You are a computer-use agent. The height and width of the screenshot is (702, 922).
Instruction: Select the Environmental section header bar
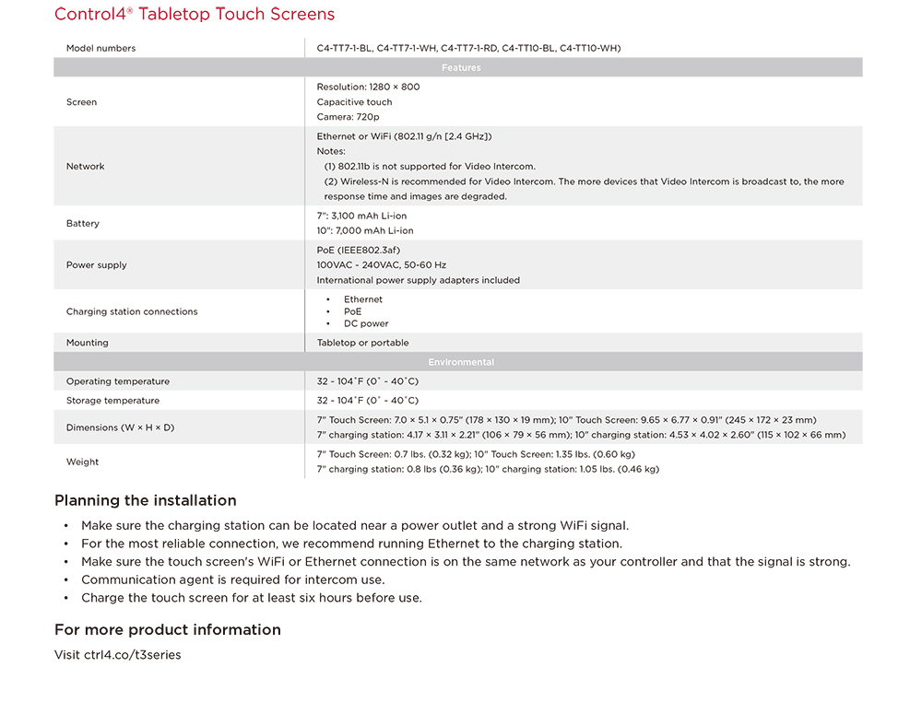458,362
